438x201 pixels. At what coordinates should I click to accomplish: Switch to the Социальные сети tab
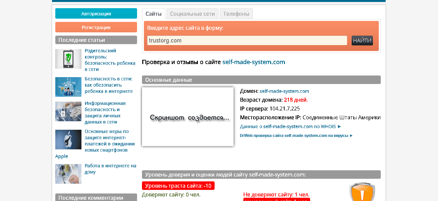click(192, 14)
